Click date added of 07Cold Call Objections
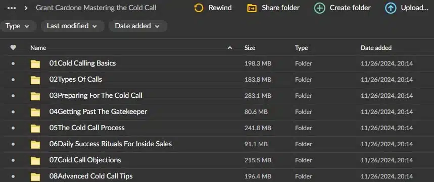The width and height of the screenshot is (434, 182). pyautogui.click(x=387, y=160)
